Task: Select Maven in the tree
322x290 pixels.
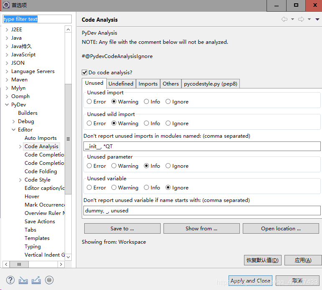Action: coord(19,79)
